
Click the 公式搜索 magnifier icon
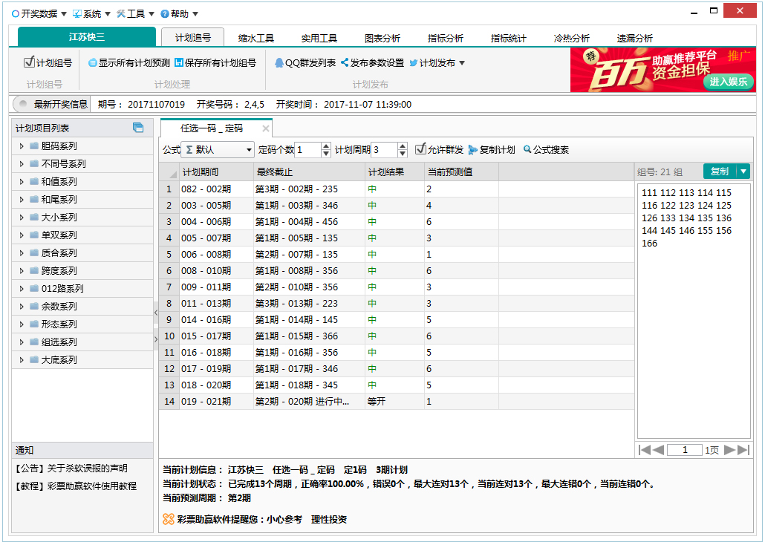tap(527, 149)
